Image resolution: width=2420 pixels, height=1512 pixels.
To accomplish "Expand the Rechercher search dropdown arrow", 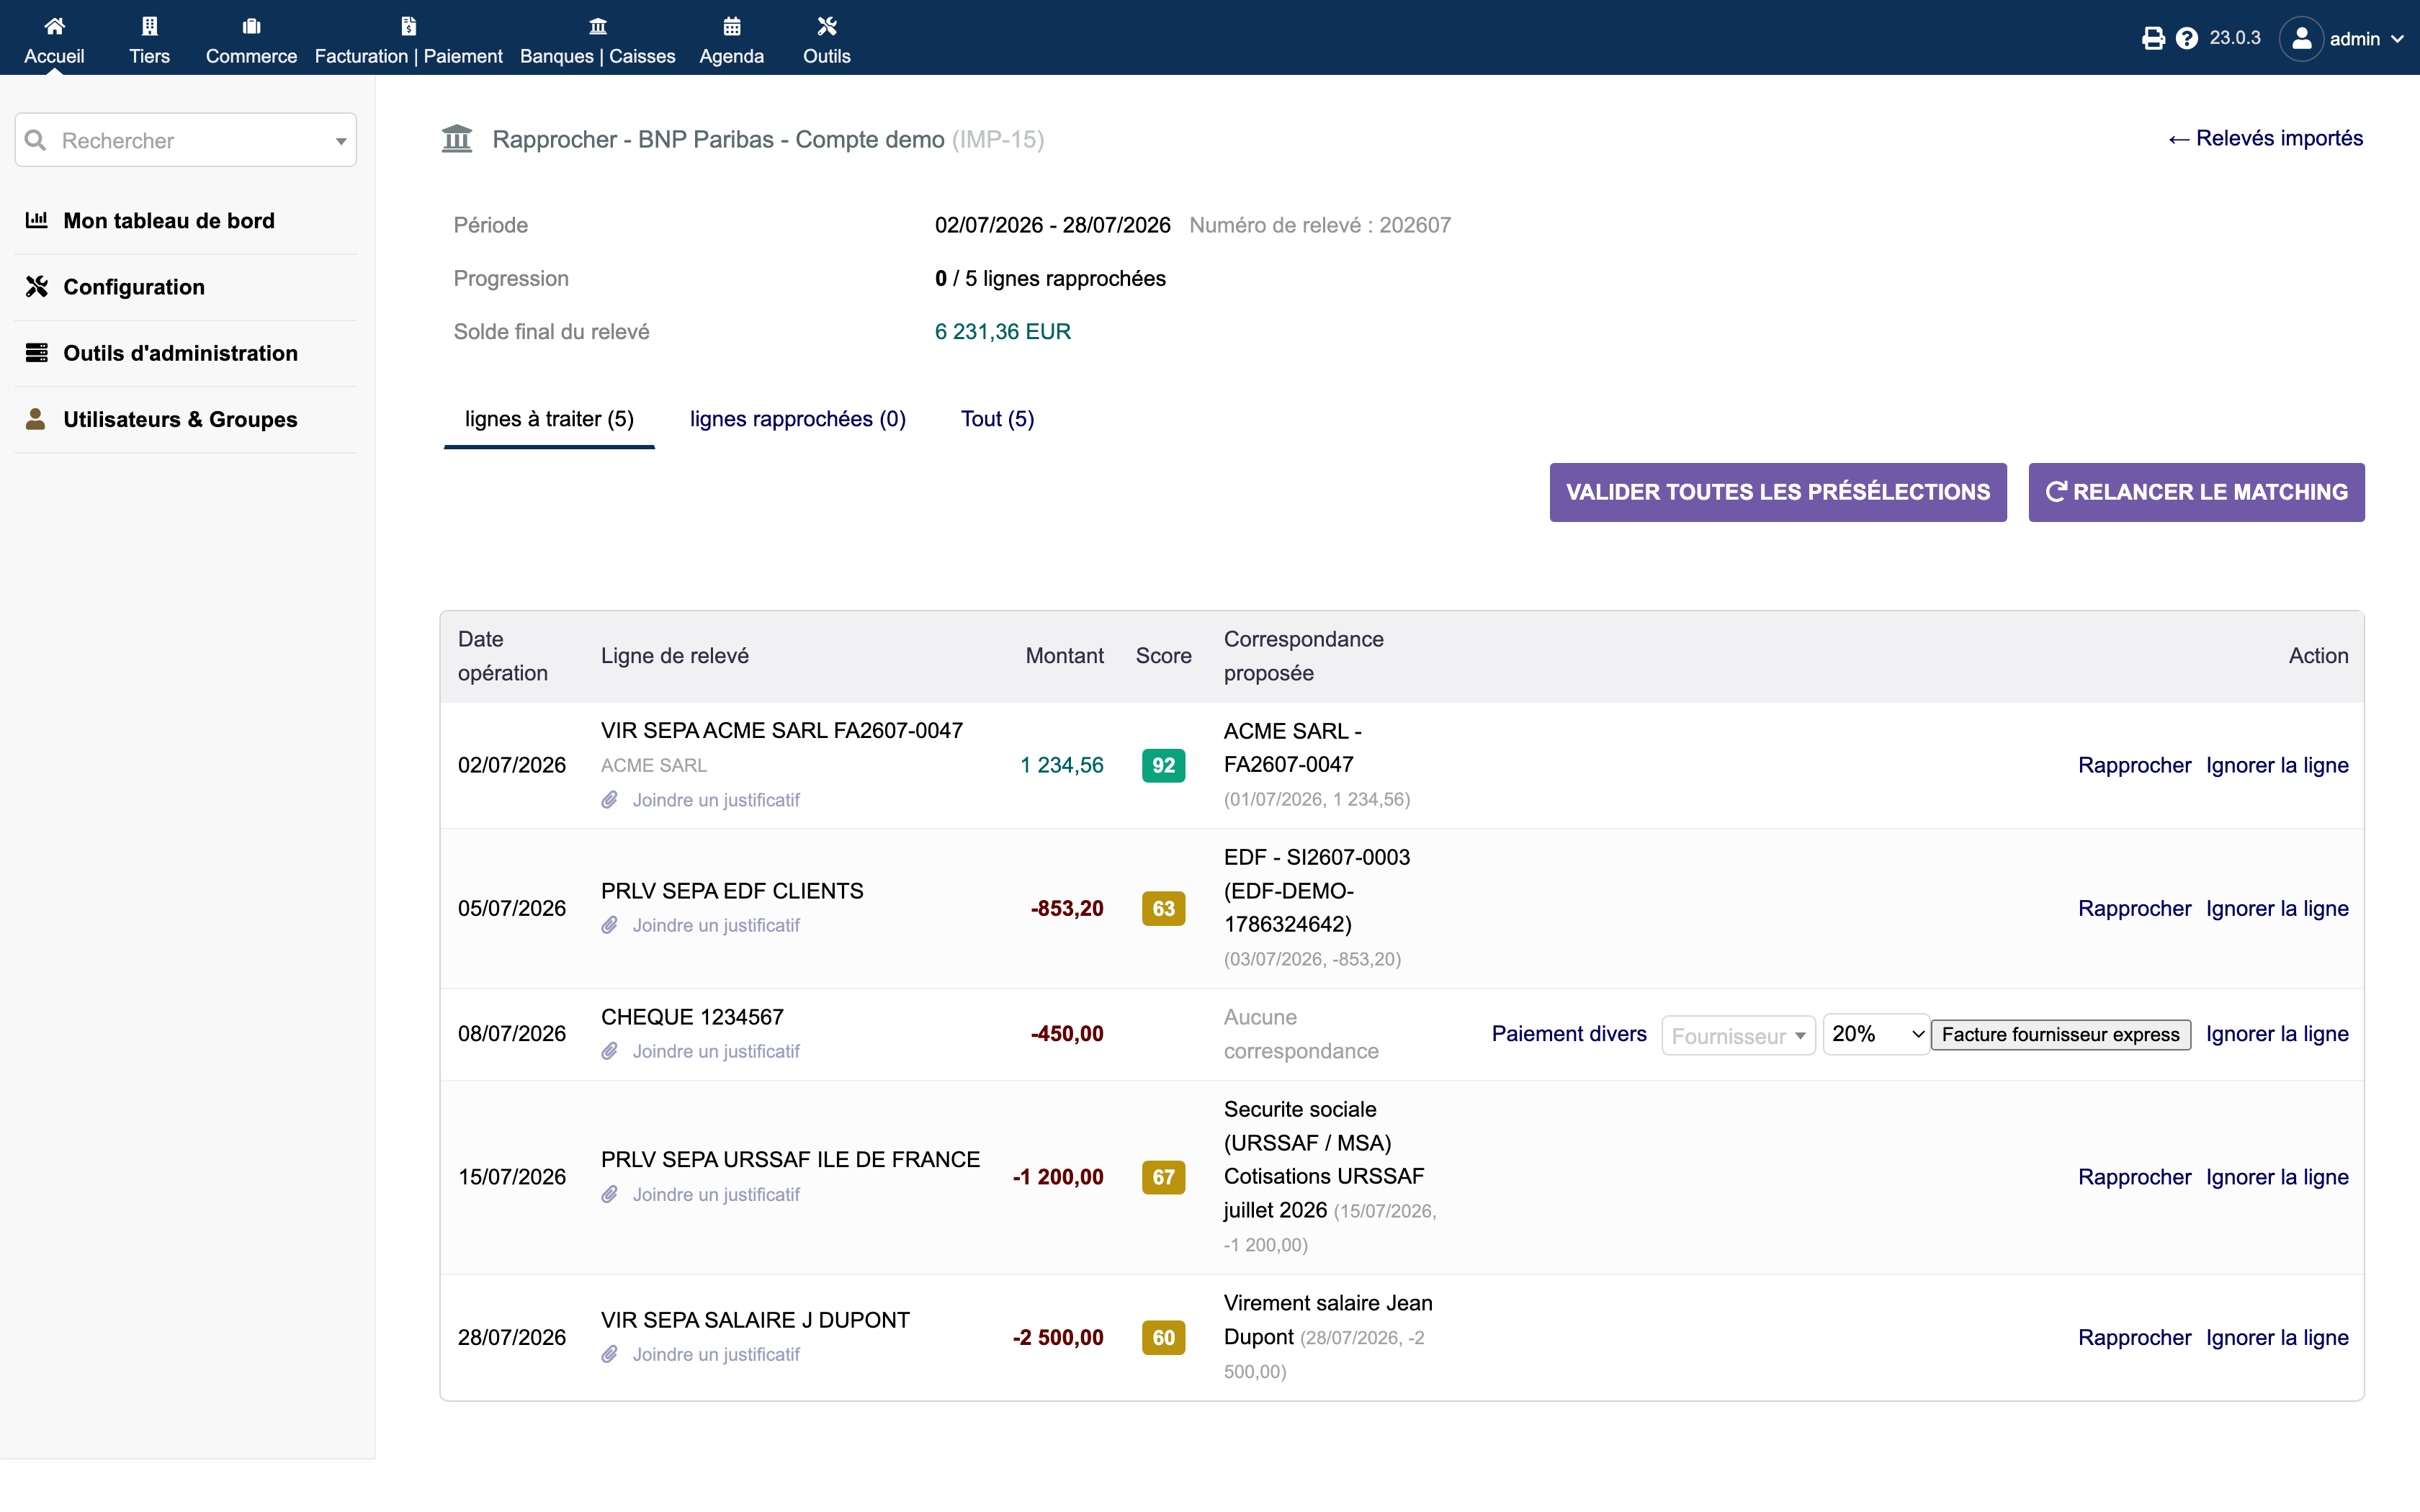I will coord(341,141).
